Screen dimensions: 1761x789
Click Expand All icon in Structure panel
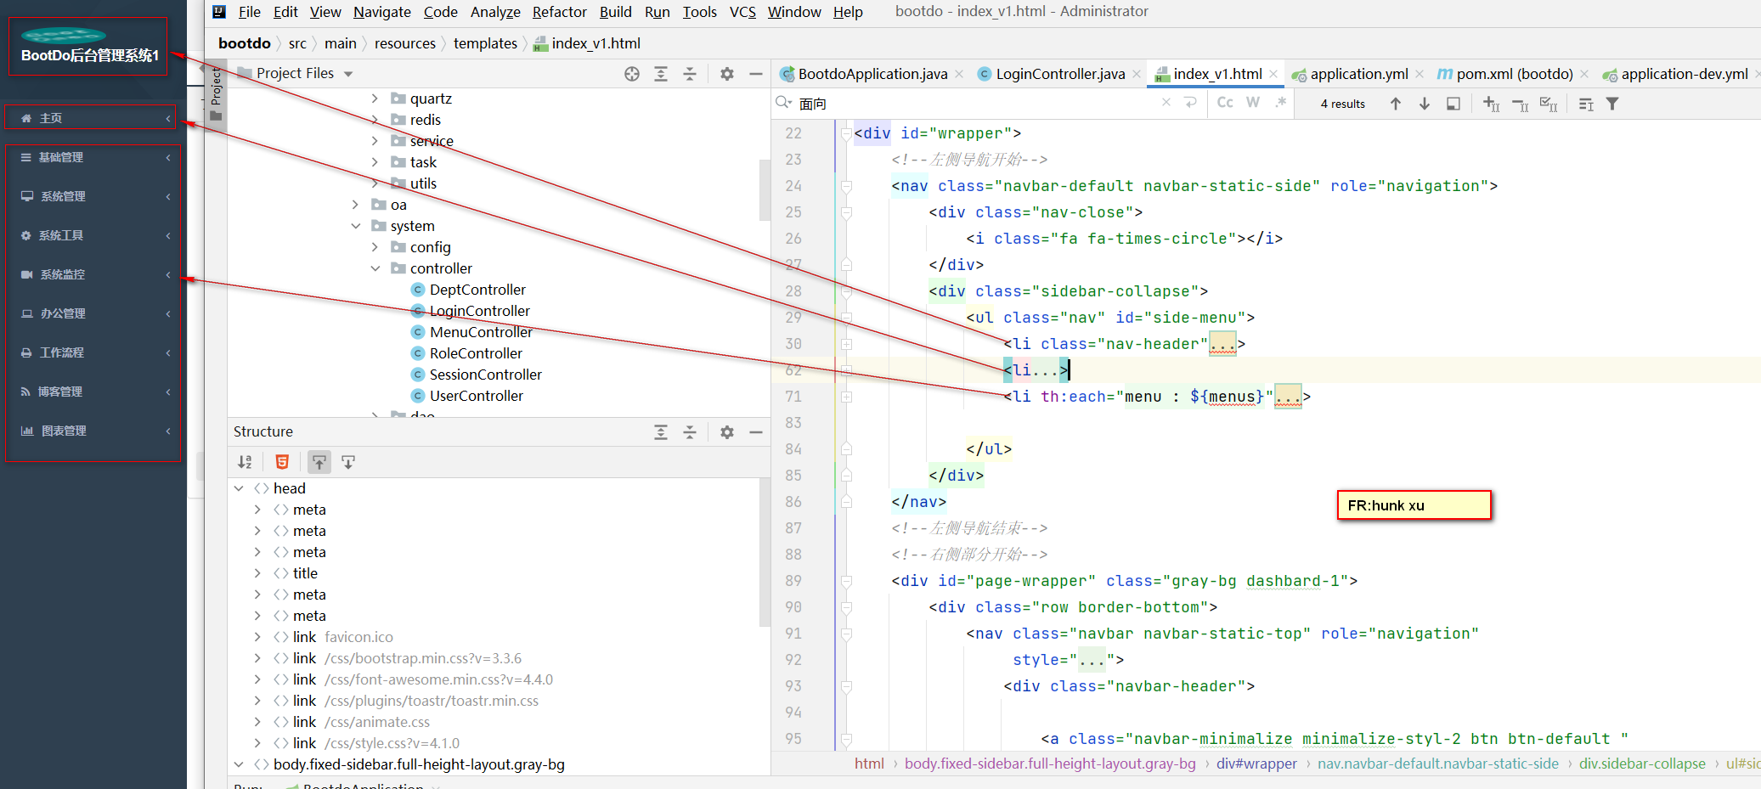point(661,432)
